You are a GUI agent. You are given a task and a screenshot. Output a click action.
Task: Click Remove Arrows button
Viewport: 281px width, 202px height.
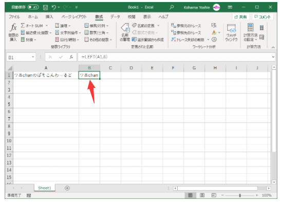[x=188, y=40]
